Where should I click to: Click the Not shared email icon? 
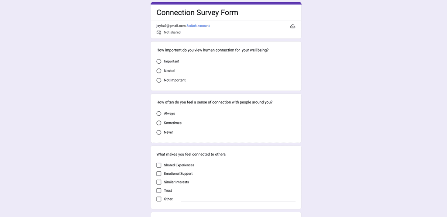[159, 32]
